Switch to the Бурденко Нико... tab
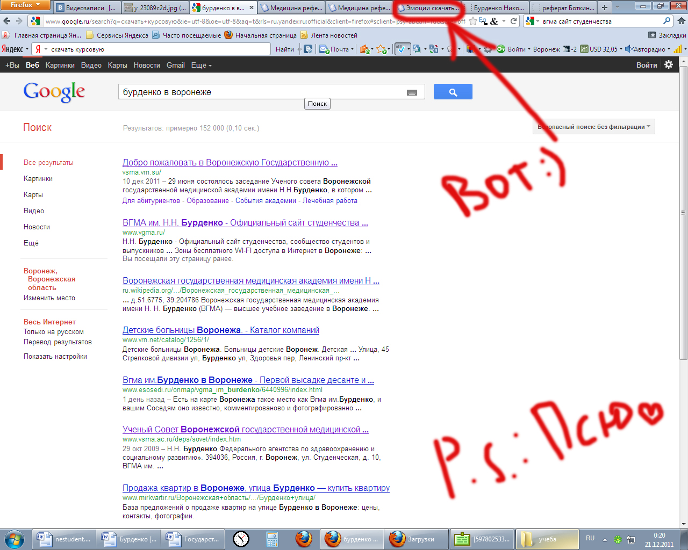 (x=494, y=8)
